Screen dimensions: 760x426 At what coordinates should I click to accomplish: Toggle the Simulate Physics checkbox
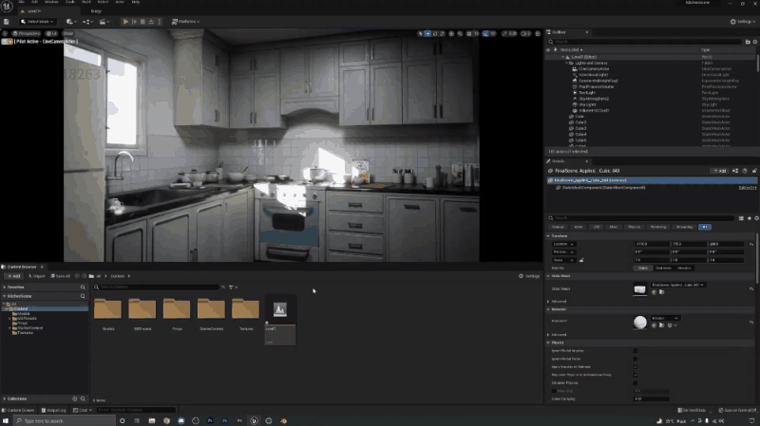(636, 381)
